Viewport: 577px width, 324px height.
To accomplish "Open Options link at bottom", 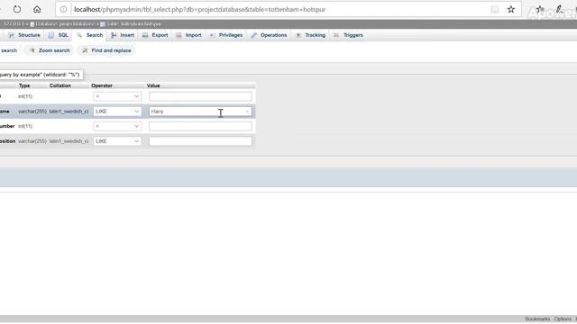I will [x=563, y=319].
